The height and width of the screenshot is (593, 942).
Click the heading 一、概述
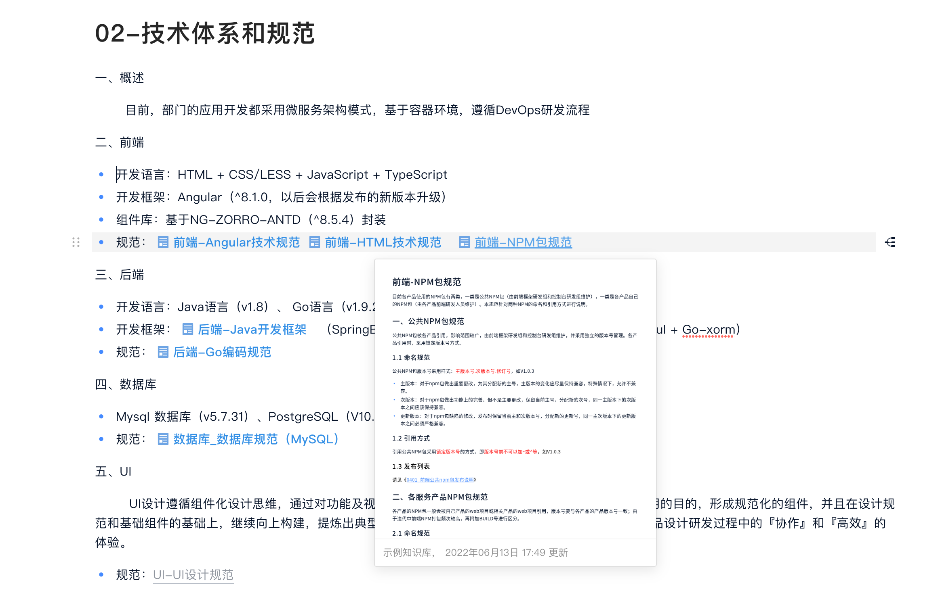[x=120, y=77]
